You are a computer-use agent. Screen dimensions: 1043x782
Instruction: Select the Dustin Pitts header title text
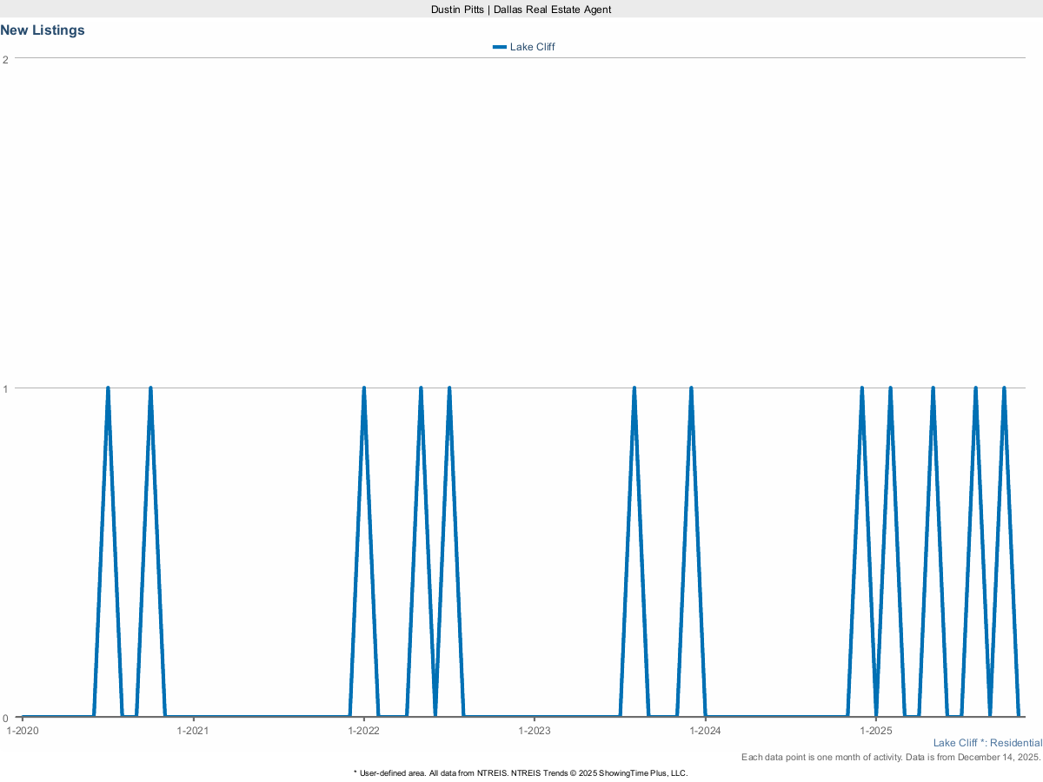click(x=521, y=9)
